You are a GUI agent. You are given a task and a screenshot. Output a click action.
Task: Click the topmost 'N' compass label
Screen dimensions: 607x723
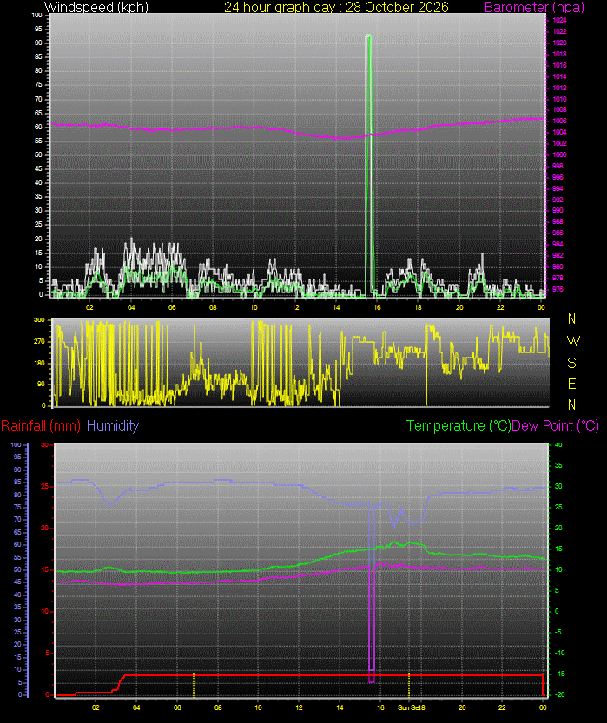pyautogui.click(x=572, y=319)
